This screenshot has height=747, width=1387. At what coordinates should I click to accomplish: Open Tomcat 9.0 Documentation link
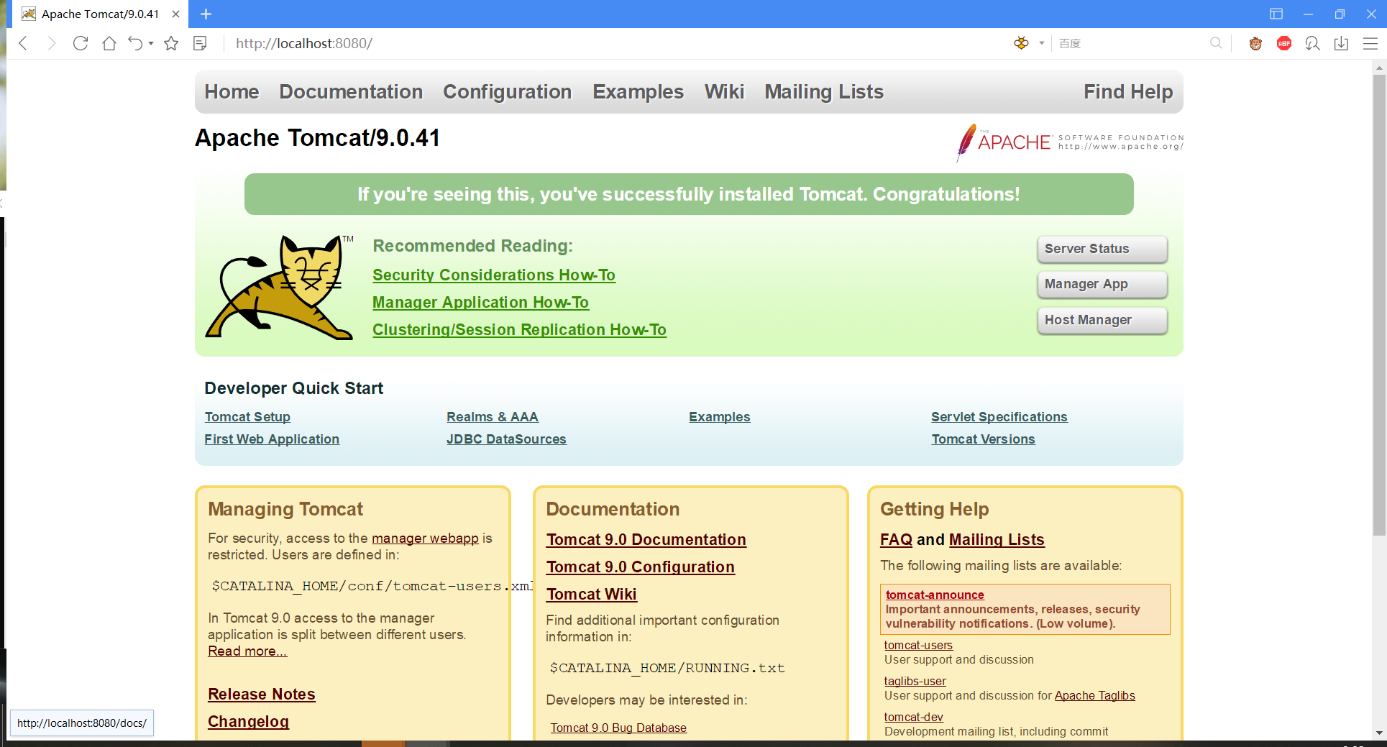pos(646,540)
